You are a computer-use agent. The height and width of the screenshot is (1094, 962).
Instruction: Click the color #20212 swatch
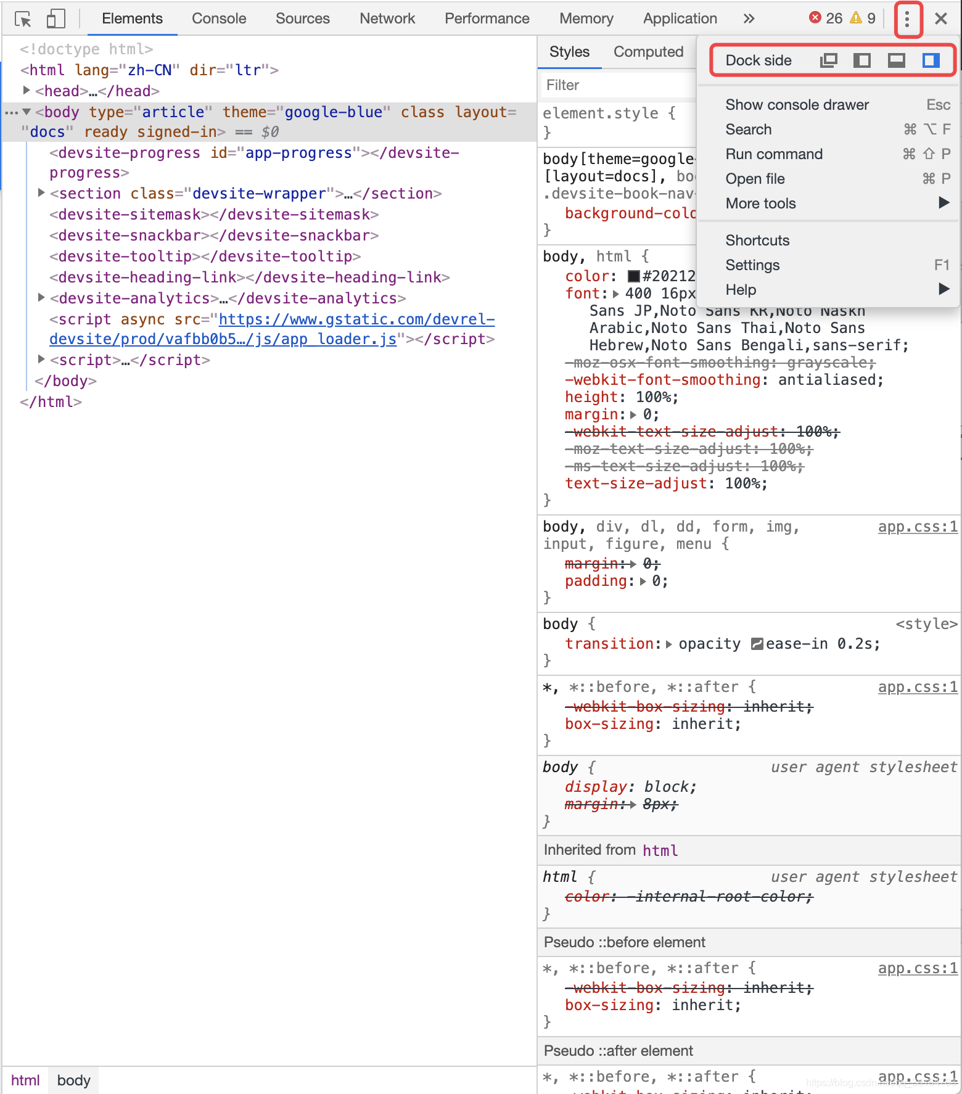(633, 276)
